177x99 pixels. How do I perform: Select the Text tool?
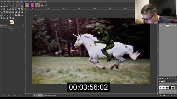click(x=19, y=12)
